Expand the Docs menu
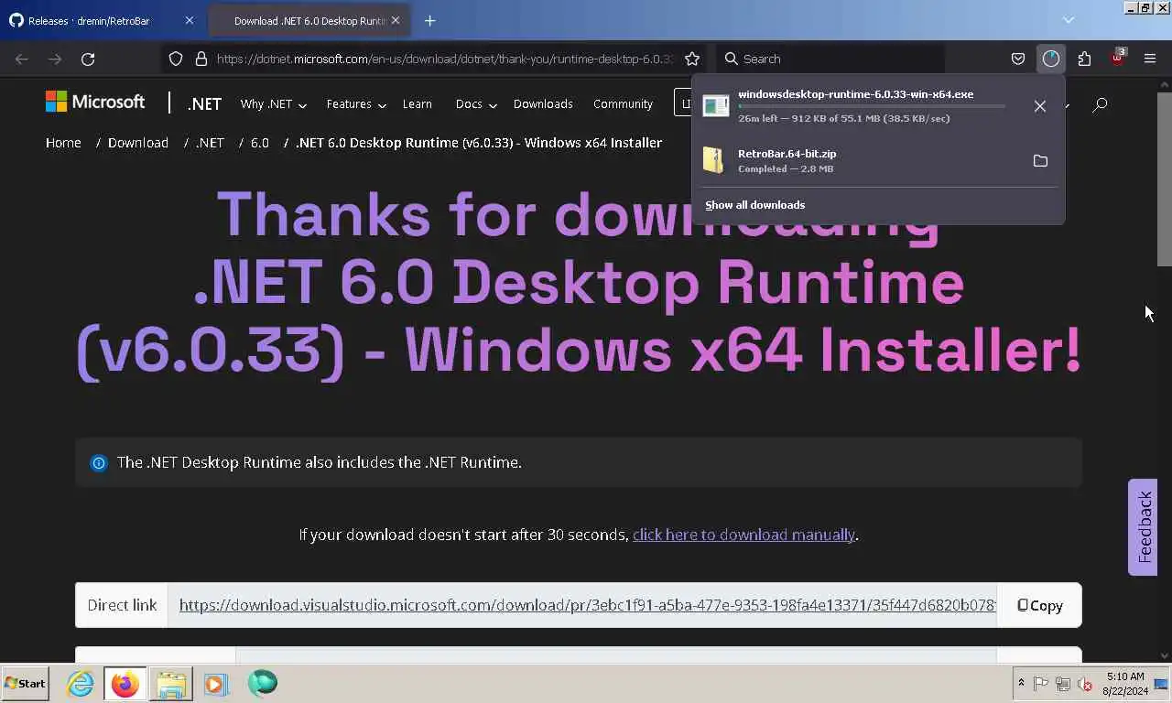The width and height of the screenshot is (1172, 703). click(x=476, y=104)
